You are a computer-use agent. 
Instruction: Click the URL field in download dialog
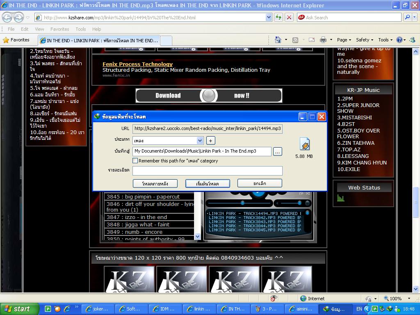click(208, 128)
